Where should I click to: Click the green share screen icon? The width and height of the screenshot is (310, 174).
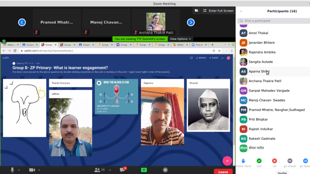(144, 170)
